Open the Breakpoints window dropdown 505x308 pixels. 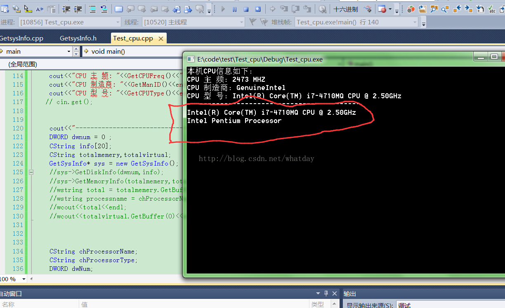(x=390, y=9)
